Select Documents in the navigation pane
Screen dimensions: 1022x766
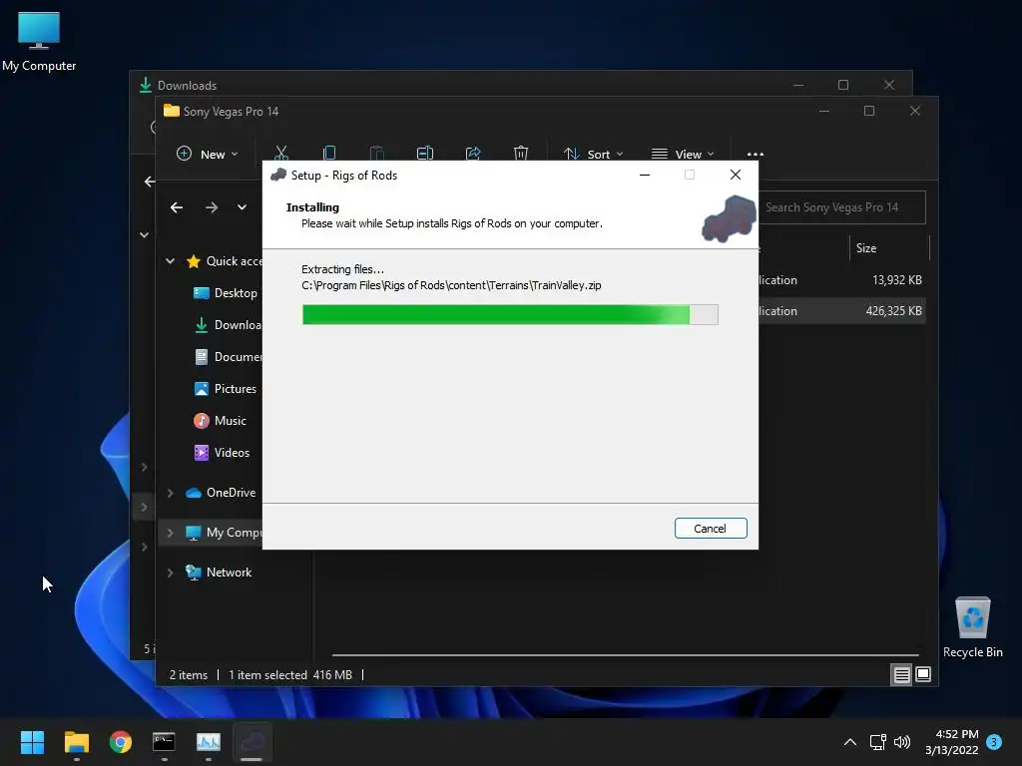227,357
